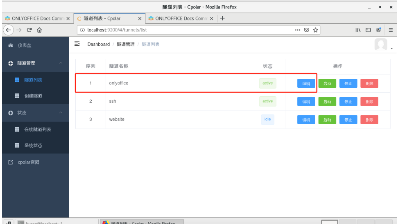Open 创建隧道 in the sidebar
The width and height of the screenshot is (398, 224).
[33, 96]
